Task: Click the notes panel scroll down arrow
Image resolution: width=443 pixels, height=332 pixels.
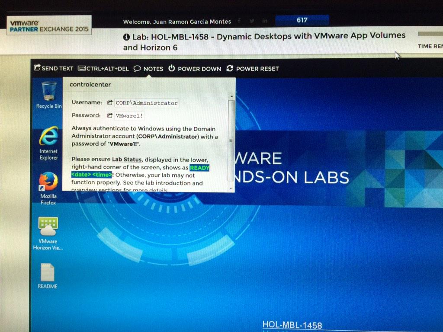Action: pos(231,188)
